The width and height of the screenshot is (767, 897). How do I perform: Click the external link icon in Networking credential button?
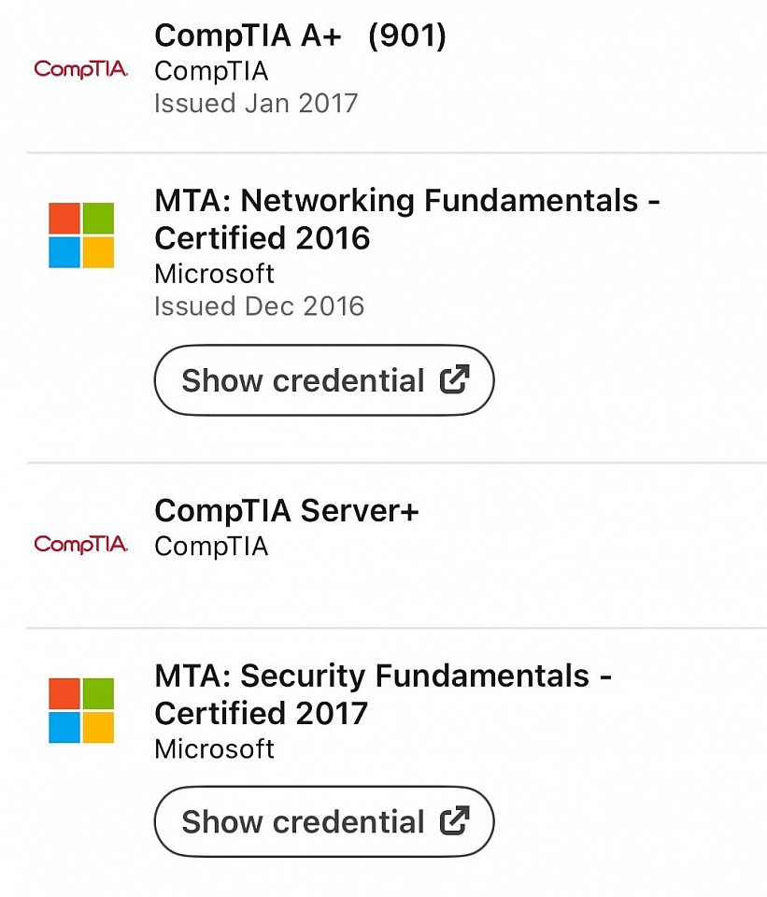pos(455,379)
